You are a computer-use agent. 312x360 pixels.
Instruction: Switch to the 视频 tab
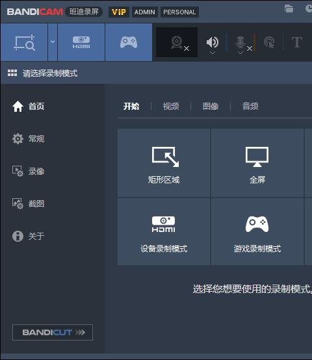[x=171, y=107]
